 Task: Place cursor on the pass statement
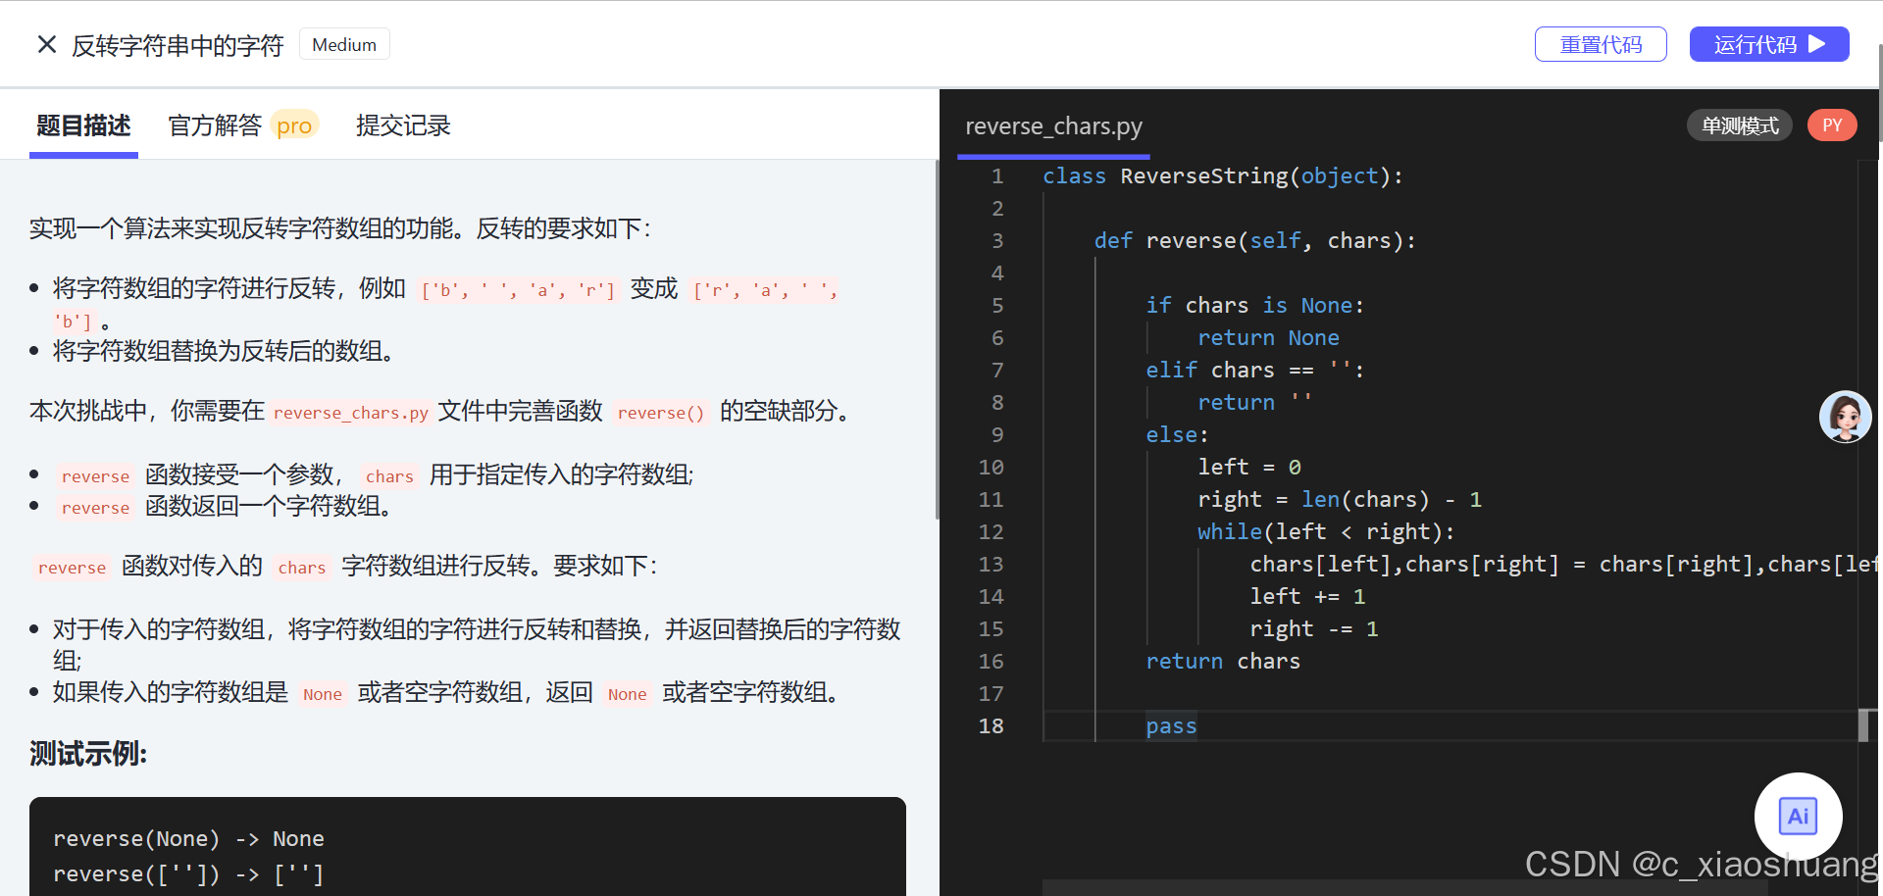(x=1171, y=725)
